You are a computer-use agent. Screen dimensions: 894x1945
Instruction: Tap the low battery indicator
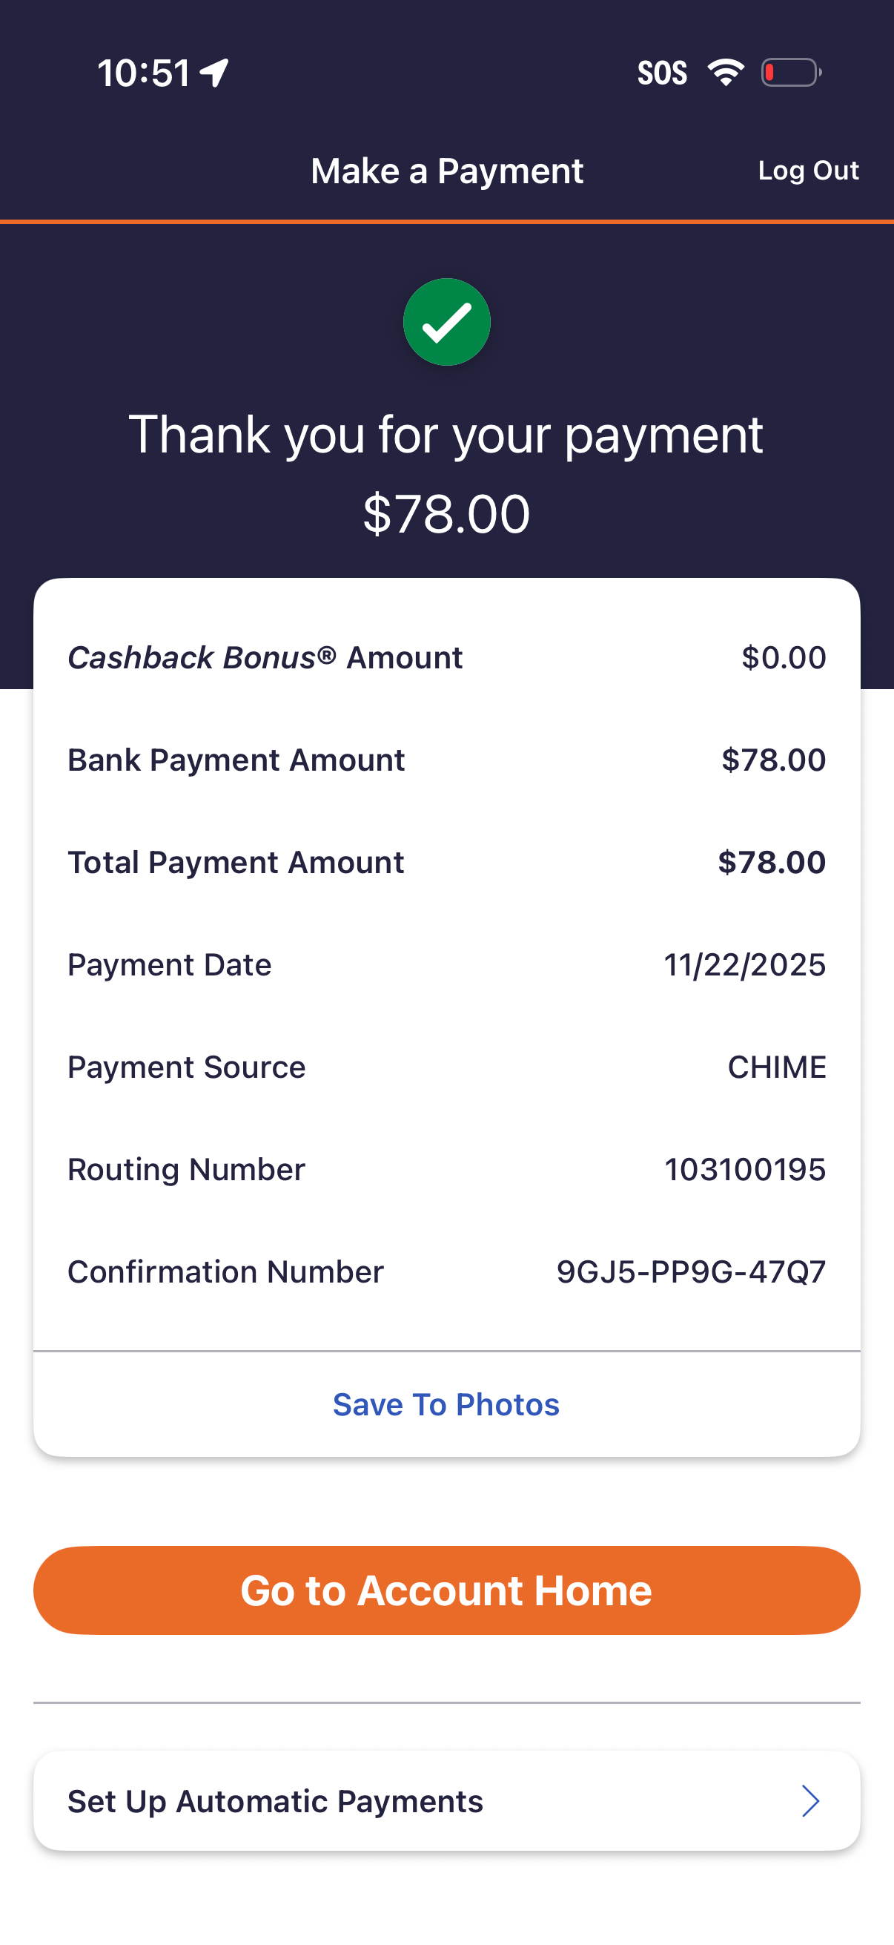point(791,73)
